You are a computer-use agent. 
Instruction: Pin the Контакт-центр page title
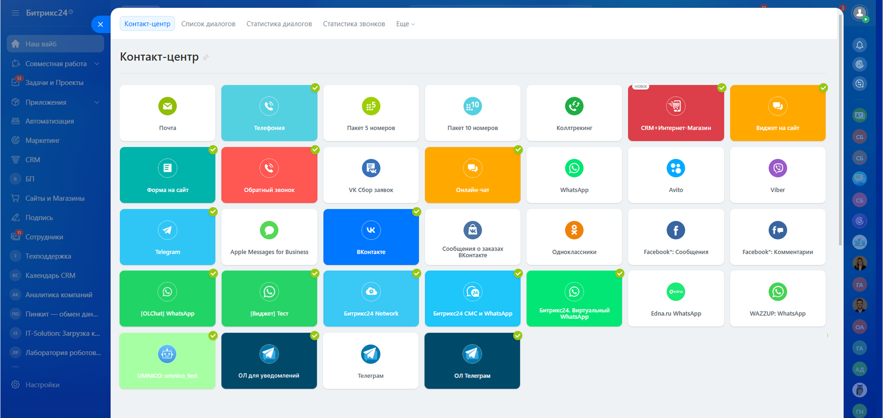click(x=206, y=57)
